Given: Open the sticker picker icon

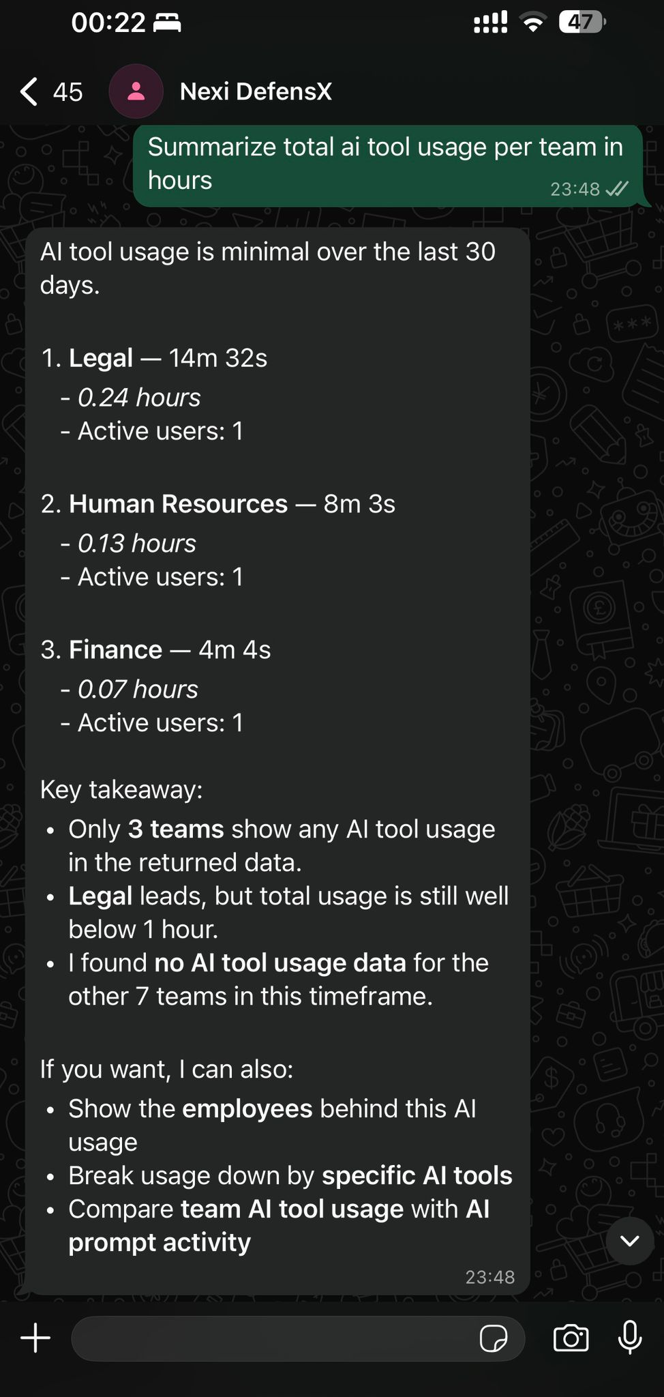Looking at the screenshot, I should [x=493, y=1338].
